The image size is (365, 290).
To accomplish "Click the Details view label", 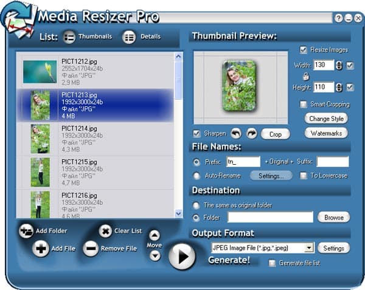I will point(151,36).
